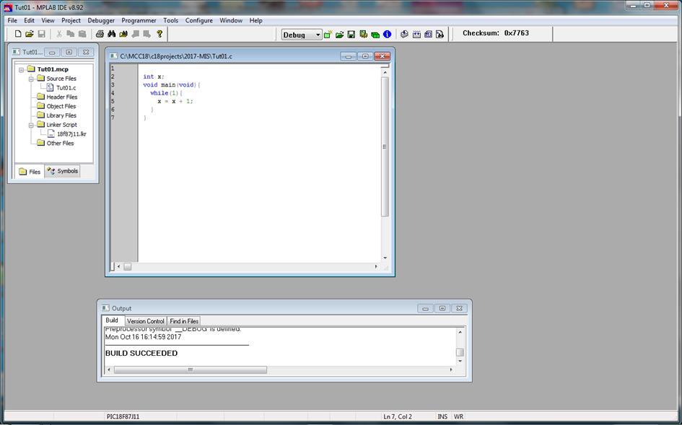Select the Other Files folder
This screenshot has width=682, height=425.
pos(60,143)
